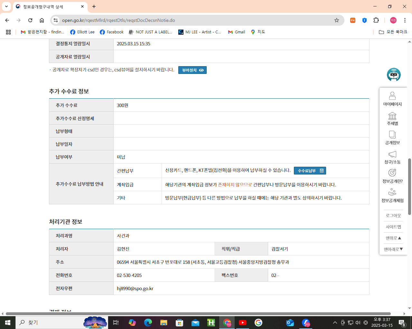
Task: Jump to top via 맨위로 control
Action: 393,238
